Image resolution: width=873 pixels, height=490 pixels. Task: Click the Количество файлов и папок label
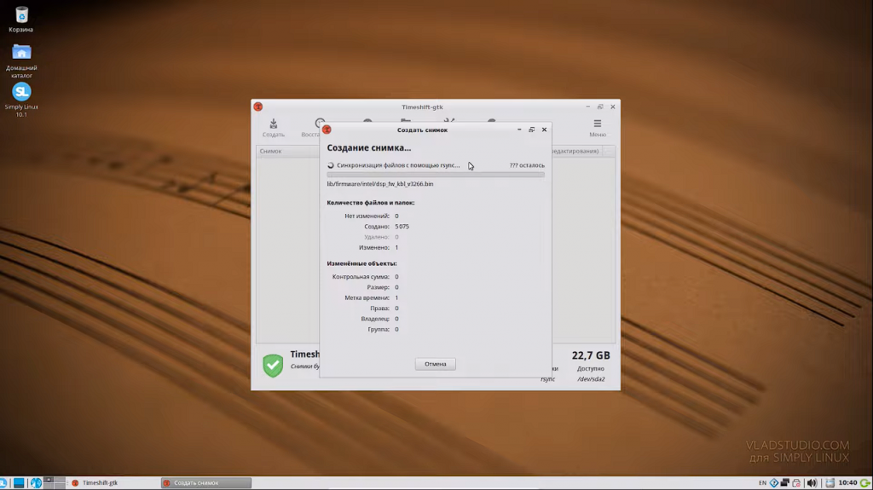point(370,203)
